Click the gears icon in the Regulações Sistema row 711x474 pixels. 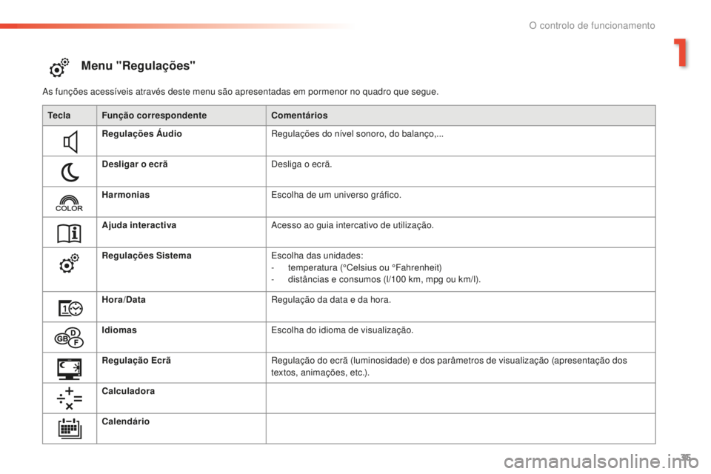point(69,264)
